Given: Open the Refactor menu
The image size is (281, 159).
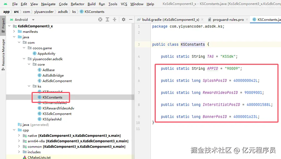Looking at the screenshot, I should tap(77, 4).
